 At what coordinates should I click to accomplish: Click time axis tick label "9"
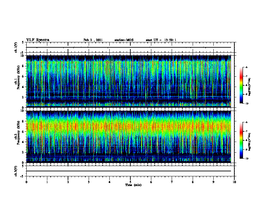click(x=213, y=182)
